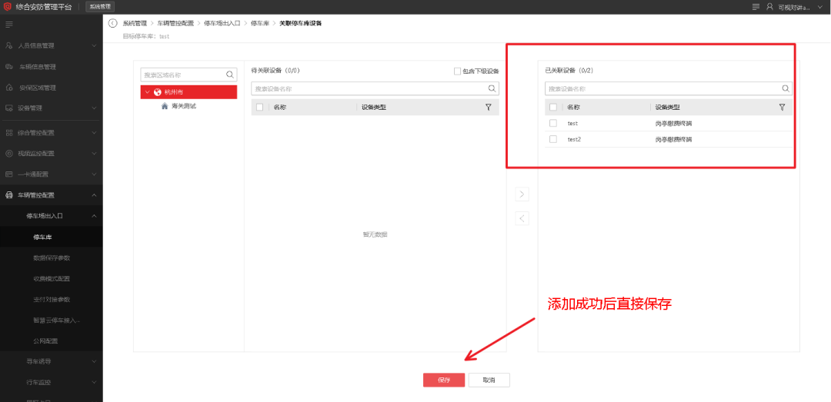Go to 车辆管控配置 breadcrumb
Screen dimensions: 831x402
point(175,23)
